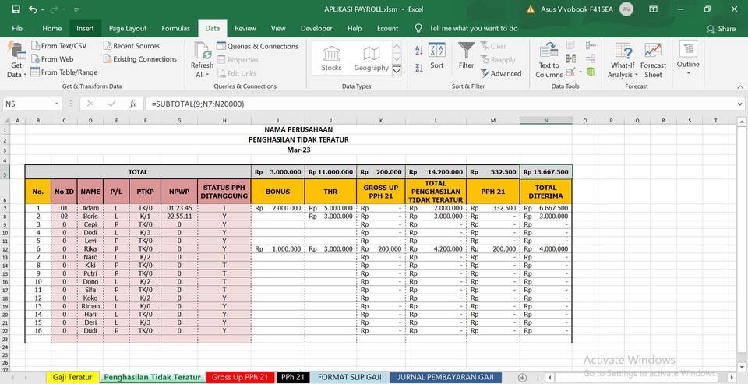Open Existing Connections
748x384 pixels.
(139, 59)
